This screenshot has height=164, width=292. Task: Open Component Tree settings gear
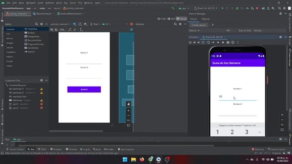(42, 80)
